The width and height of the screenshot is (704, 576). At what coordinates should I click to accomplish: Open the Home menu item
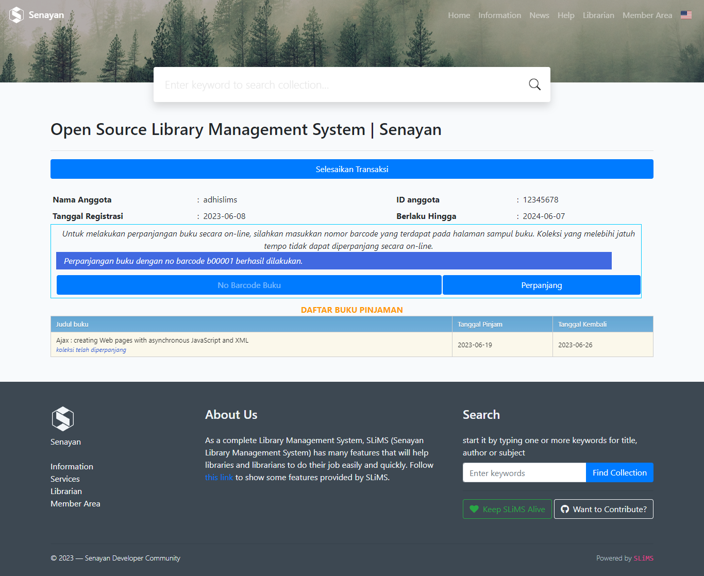tap(459, 15)
